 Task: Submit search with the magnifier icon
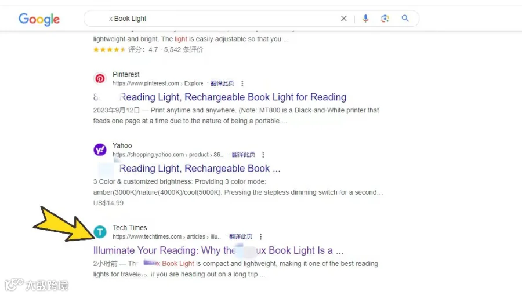[405, 19]
